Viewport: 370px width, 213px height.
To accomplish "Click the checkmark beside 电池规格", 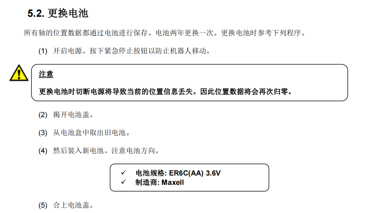I will [124, 173].
